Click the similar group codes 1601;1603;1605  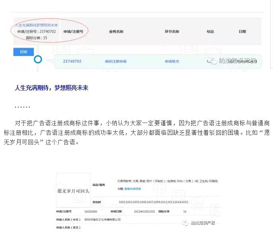pos(153,202)
